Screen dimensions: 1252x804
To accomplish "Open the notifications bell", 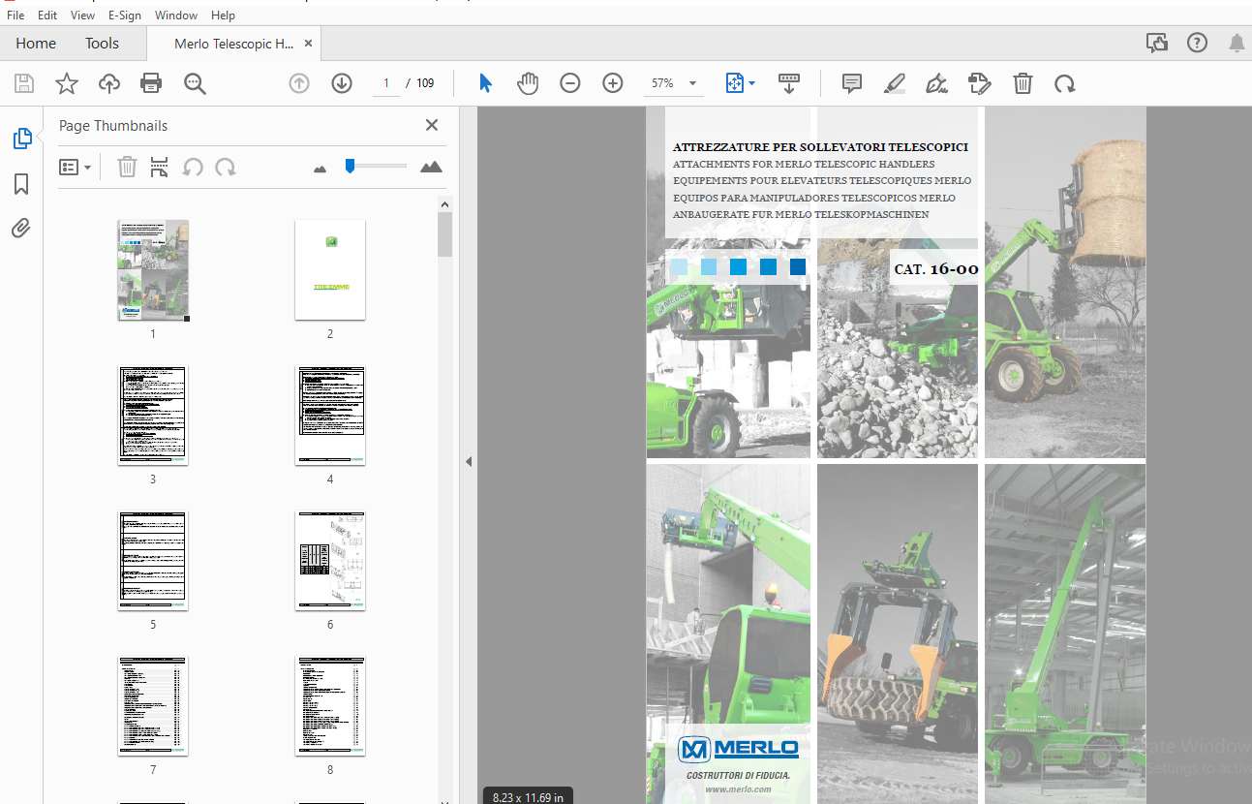I will pos(1237,43).
